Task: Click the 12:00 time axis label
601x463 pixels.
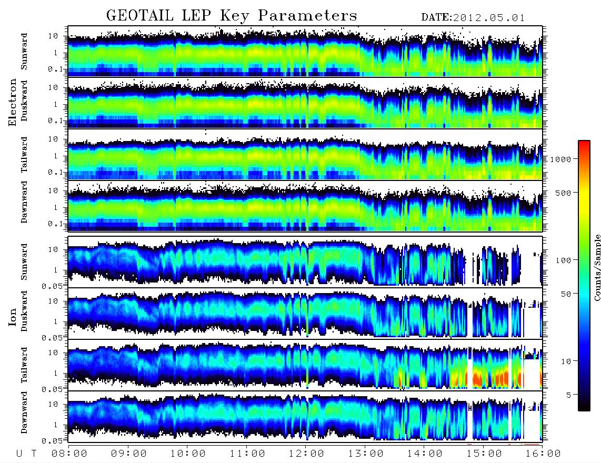Action: (x=306, y=454)
